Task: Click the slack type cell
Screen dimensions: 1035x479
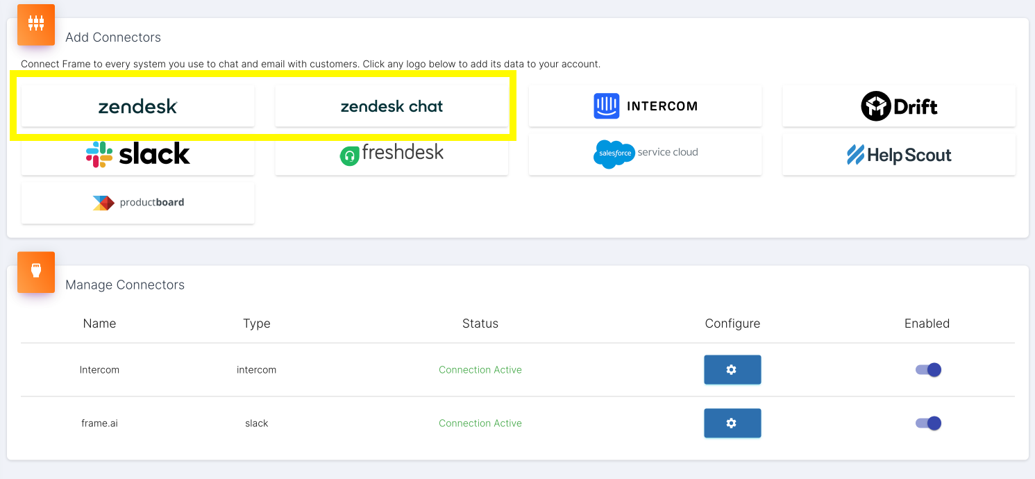Action: 256,423
